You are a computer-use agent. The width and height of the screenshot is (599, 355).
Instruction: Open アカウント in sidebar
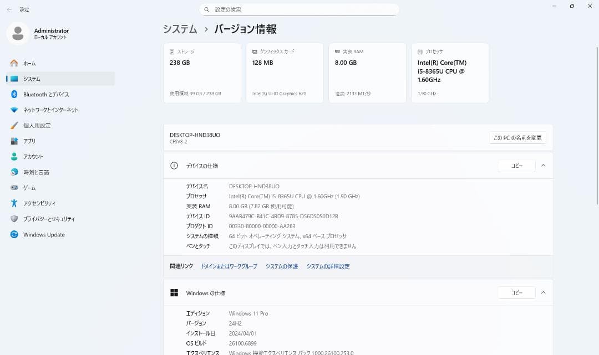[60, 156]
